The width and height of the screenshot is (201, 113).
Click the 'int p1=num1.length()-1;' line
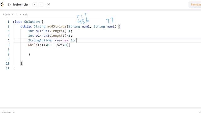tap(50, 31)
